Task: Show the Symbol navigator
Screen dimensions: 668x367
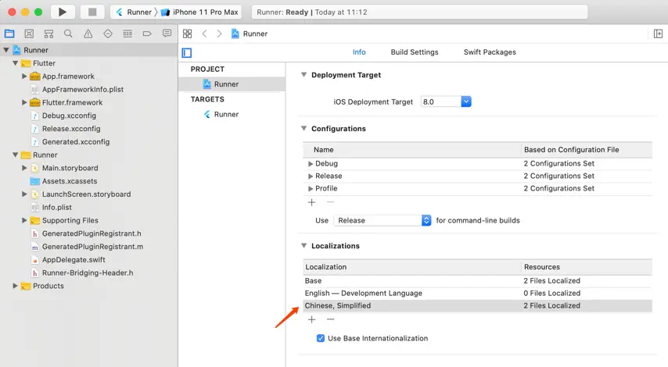Action: (x=49, y=34)
